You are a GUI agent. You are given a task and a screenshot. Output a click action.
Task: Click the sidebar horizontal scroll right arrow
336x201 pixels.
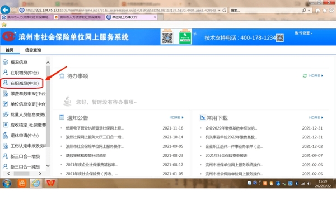click(40, 174)
